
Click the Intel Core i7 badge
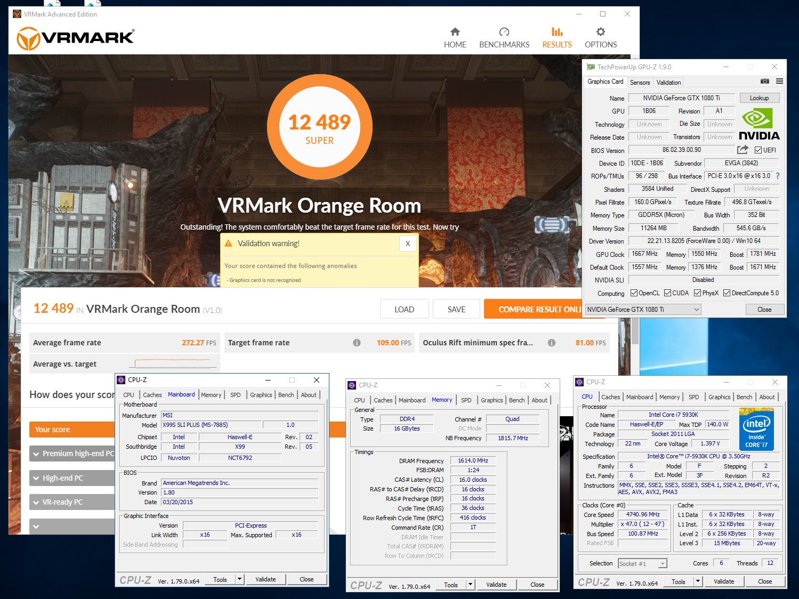(756, 429)
